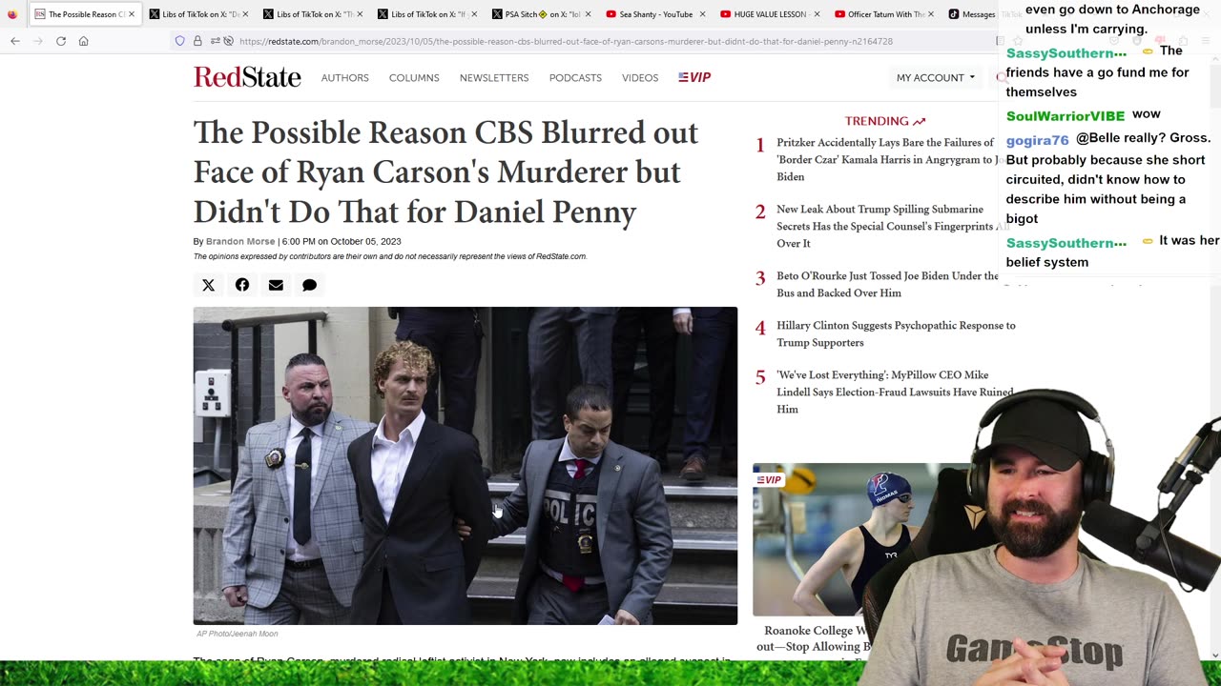Close the 'PSA Sitch' tab
1221x686 pixels.
point(588,14)
